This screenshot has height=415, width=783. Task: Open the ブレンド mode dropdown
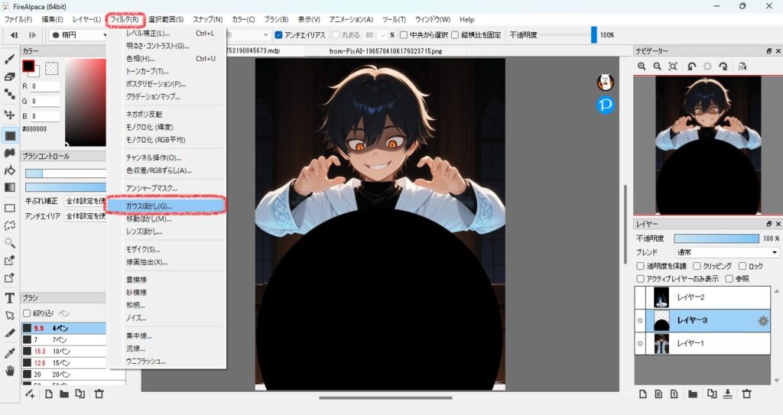(726, 252)
